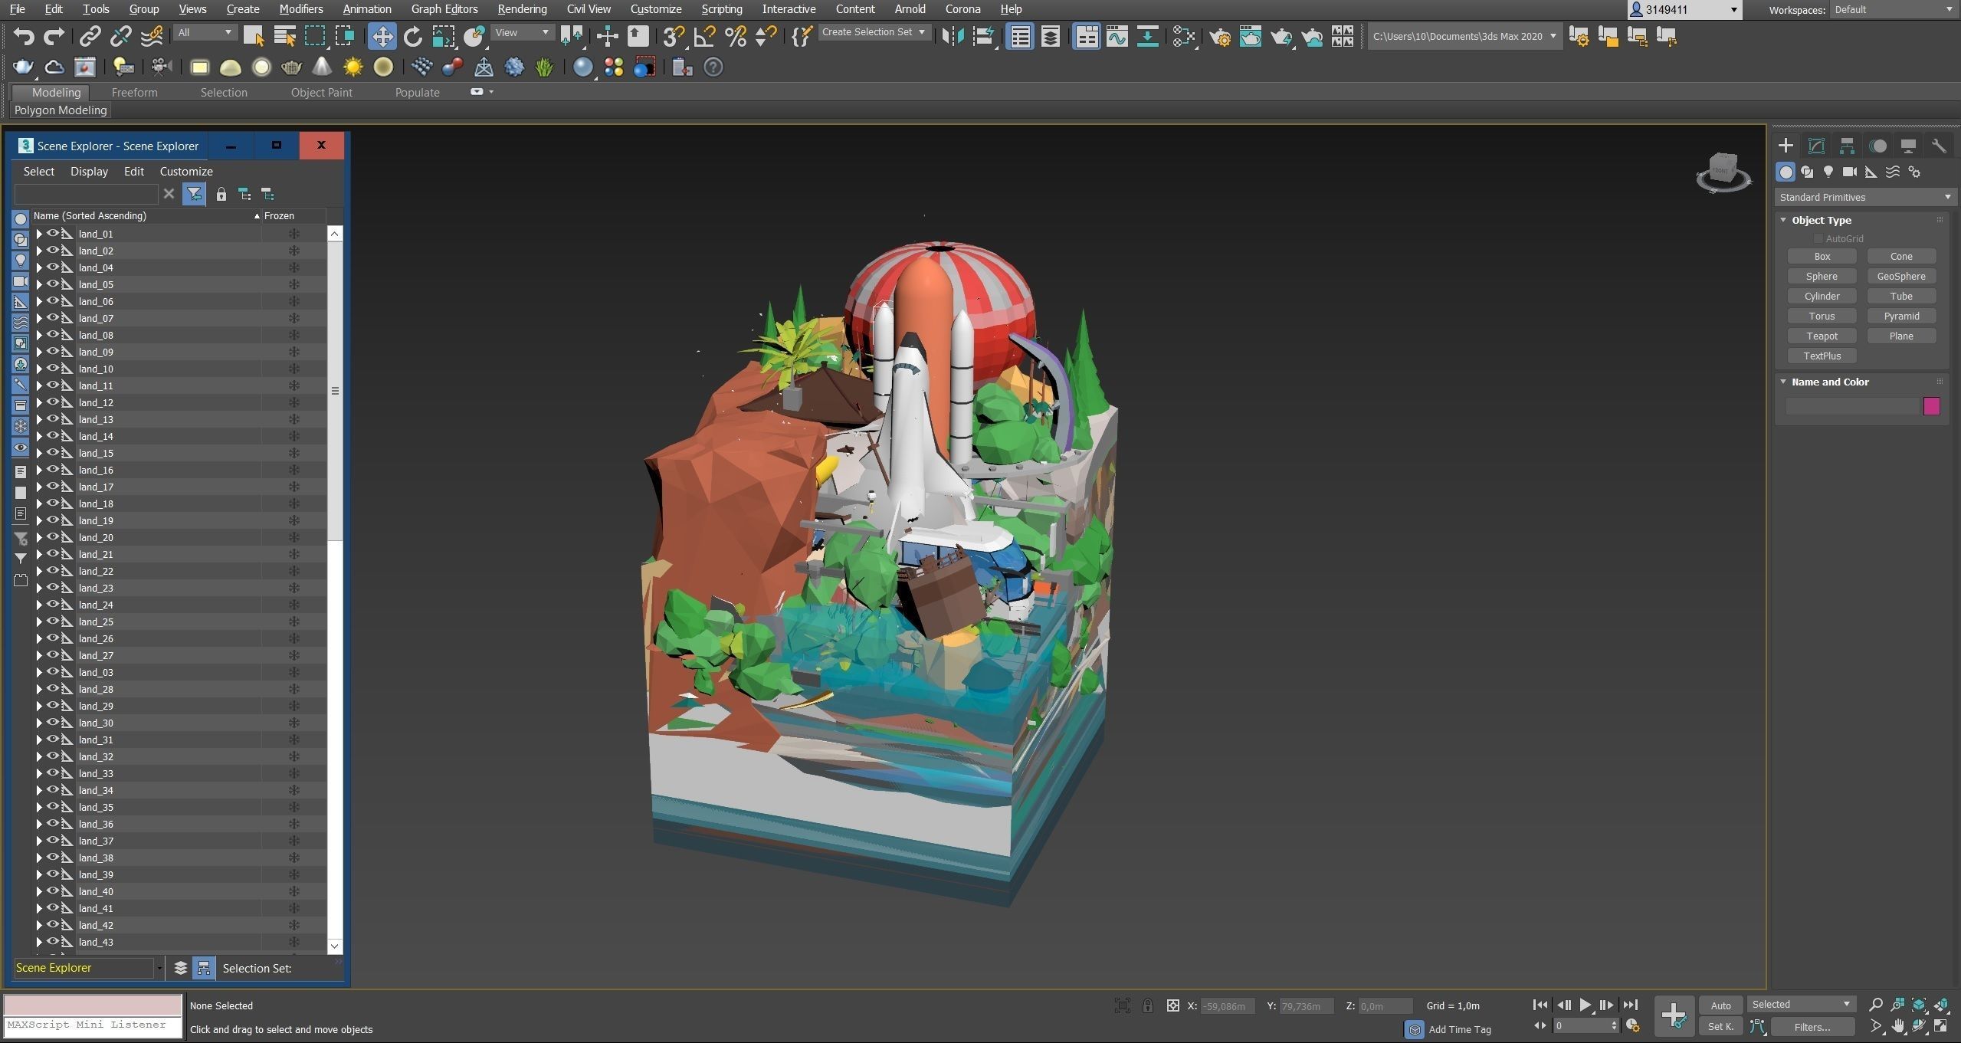Click the object name input field
Viewport: 1961px width, 1043px height.
[x=1852, y=406]
